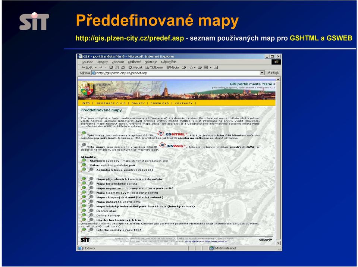Open Mapa organizace dopravy v centru link

[x=135, y=188]
